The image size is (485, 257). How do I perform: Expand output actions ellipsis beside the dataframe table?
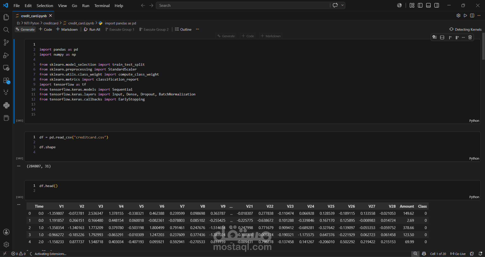click(19, 204)
